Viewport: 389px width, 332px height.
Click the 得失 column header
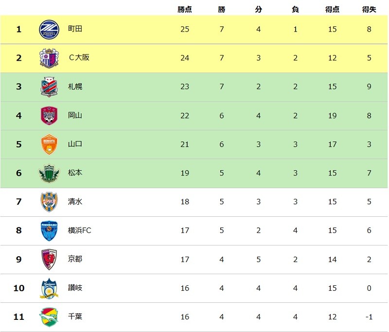tap(369, 9)
